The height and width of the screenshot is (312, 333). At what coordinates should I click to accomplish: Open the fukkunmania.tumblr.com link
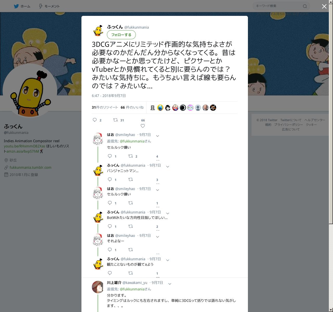(30, 167)
